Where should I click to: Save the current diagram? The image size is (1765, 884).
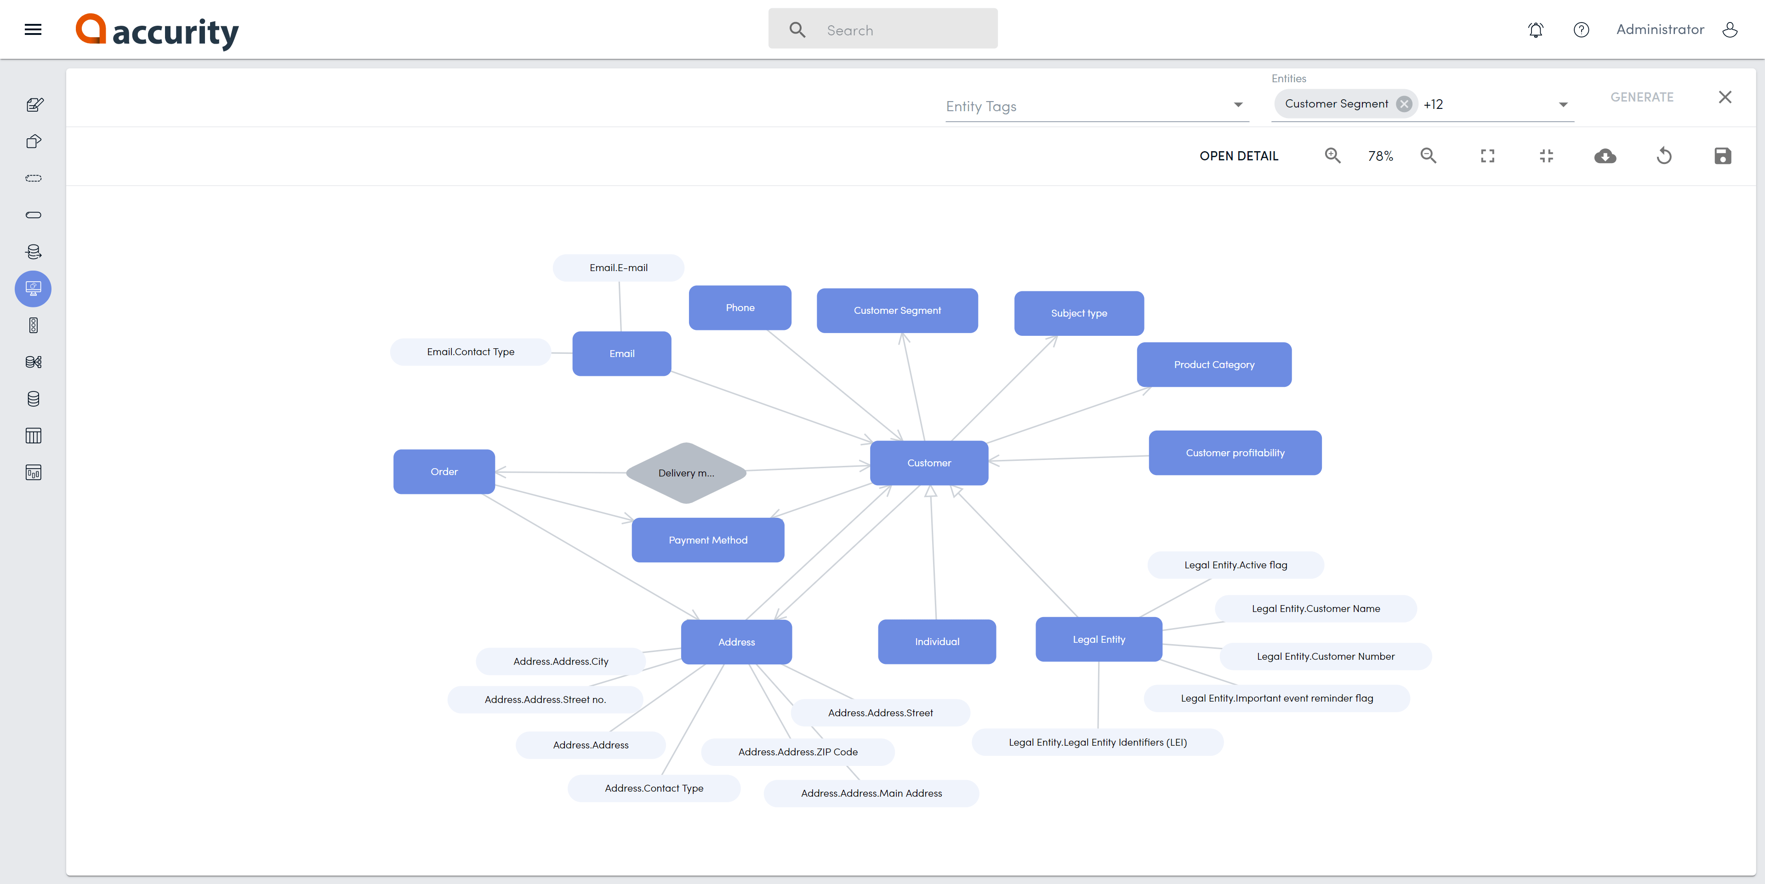tap(1723, 155)
